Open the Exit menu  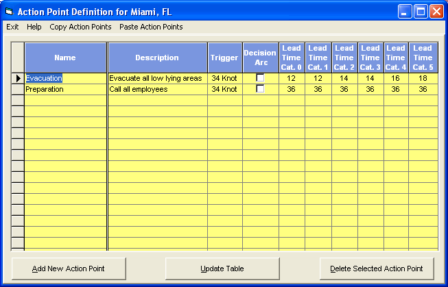12,27
